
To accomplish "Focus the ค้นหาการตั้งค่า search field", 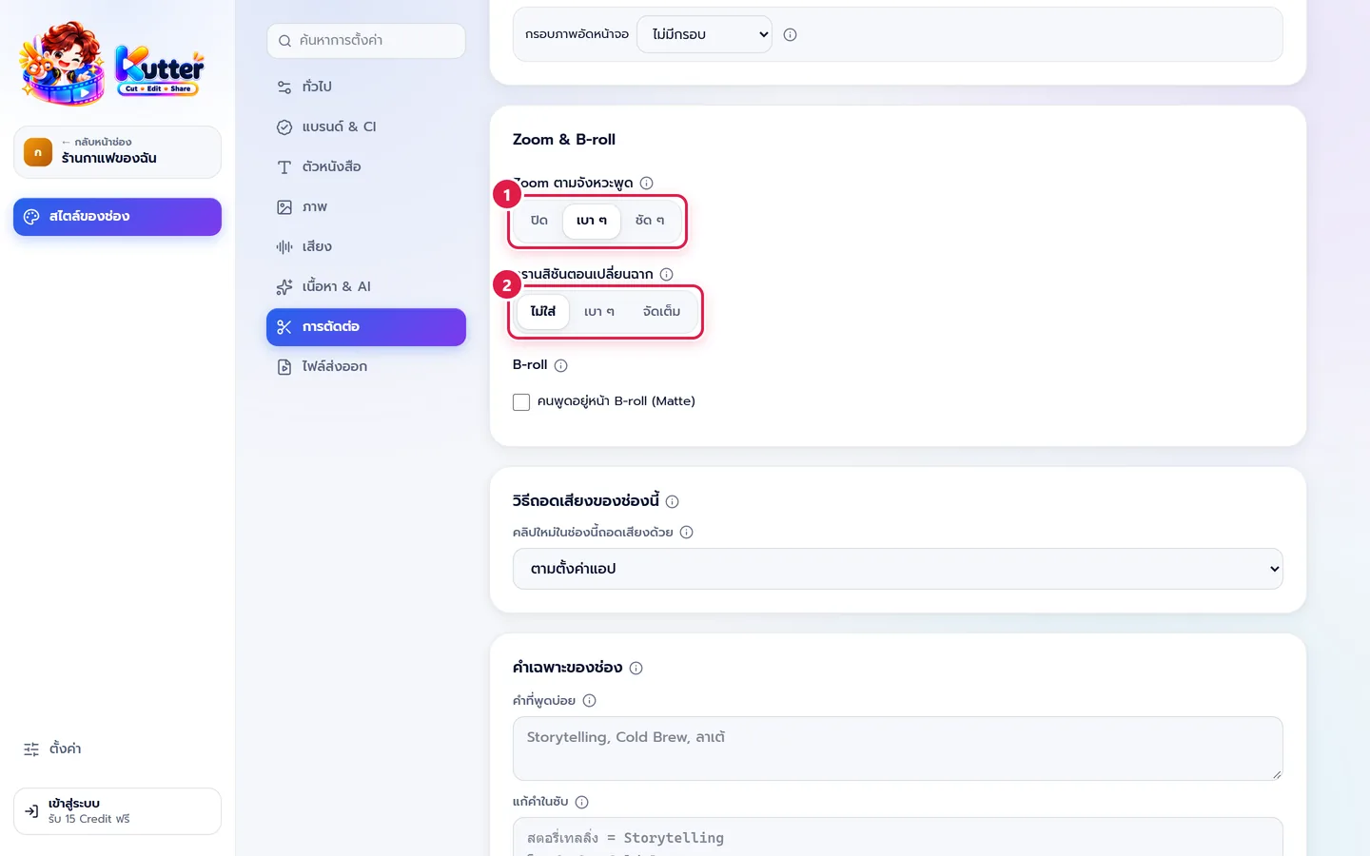I will pyautogui.click(x=366, y=41).
